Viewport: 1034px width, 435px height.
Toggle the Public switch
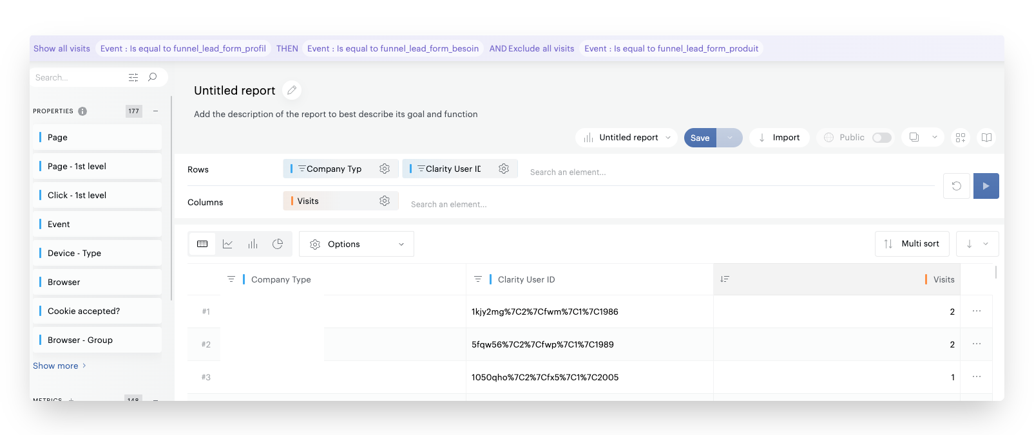click(x=881, y=138)
